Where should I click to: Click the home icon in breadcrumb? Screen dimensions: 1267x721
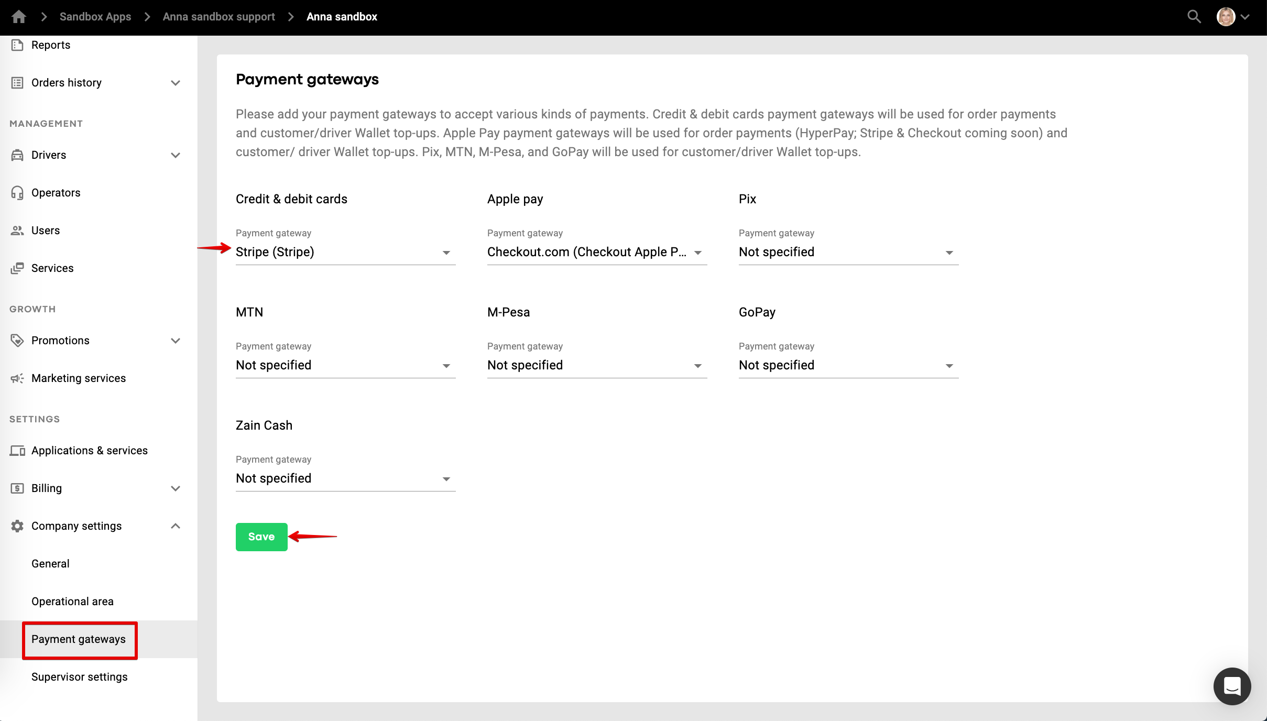click(19, 17)
